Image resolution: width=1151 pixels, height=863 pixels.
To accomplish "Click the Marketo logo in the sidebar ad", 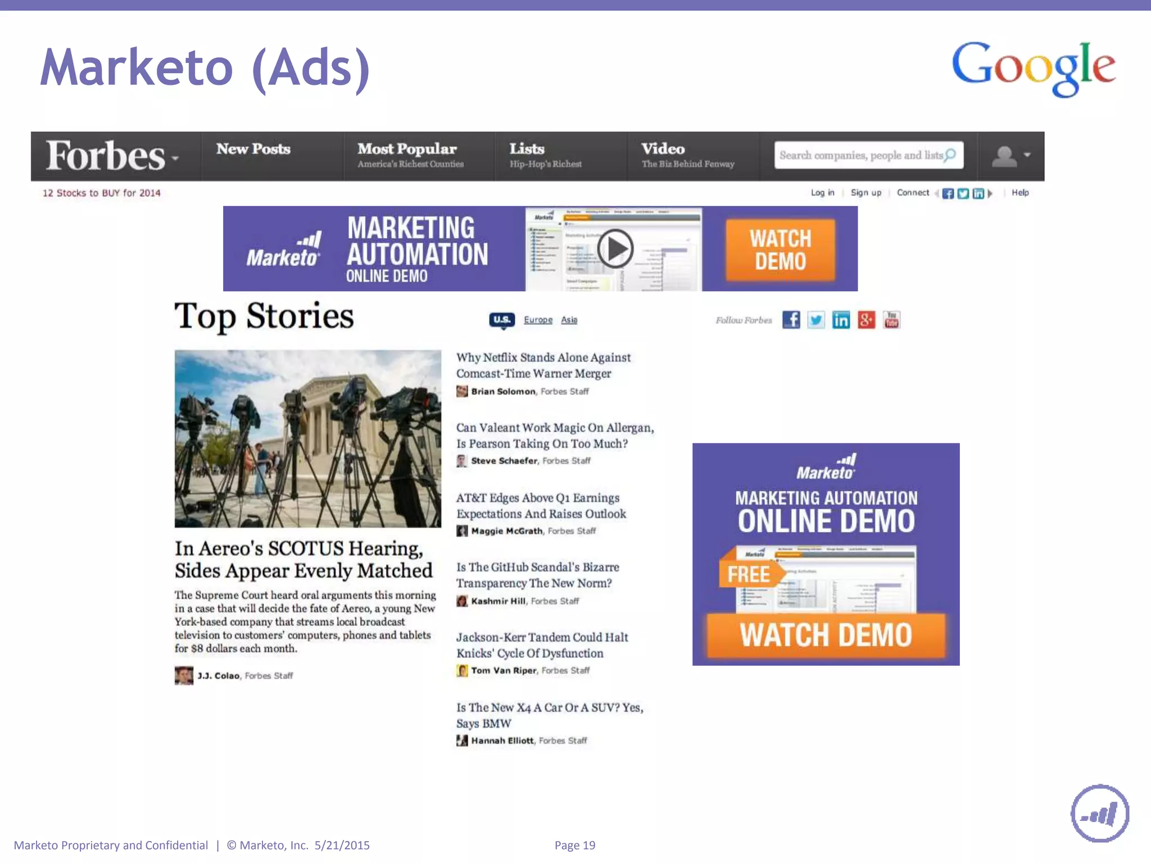I will click(x=826, y=467).
